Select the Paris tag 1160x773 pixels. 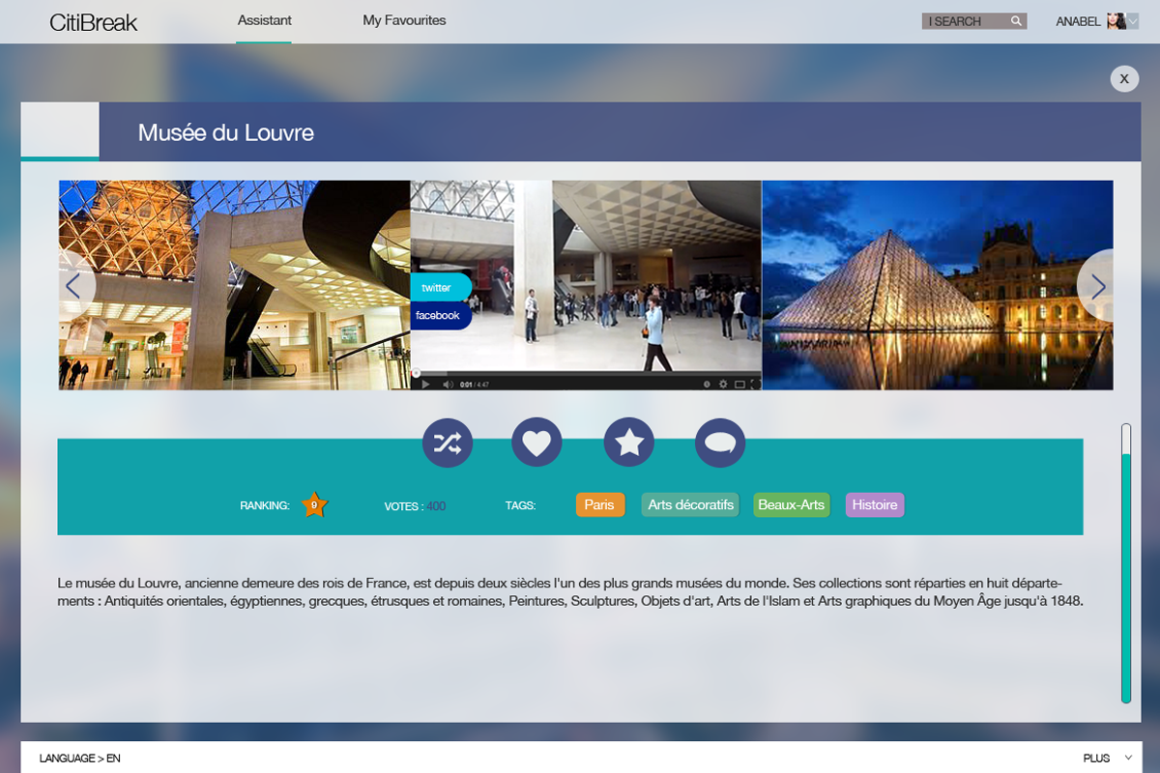(599, 505)
